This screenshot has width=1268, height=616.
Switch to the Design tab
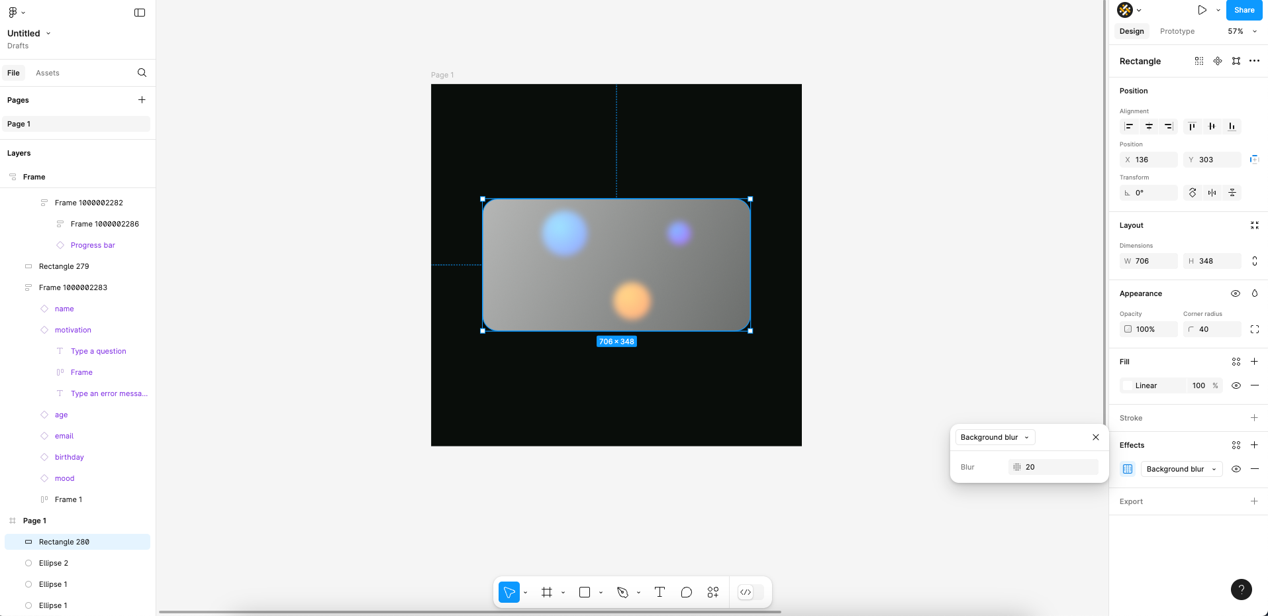[x=1132, y=31]
